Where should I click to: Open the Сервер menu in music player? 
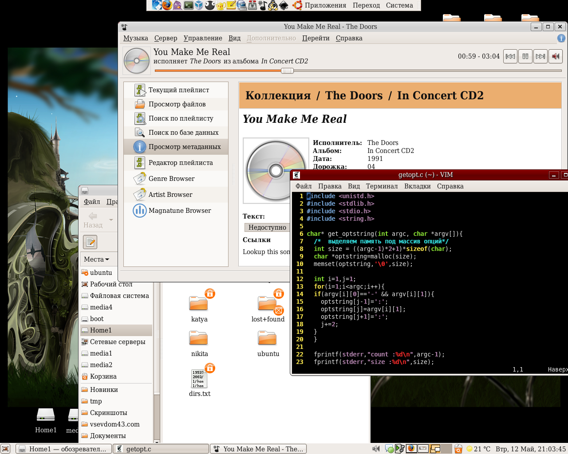point(166,38)
